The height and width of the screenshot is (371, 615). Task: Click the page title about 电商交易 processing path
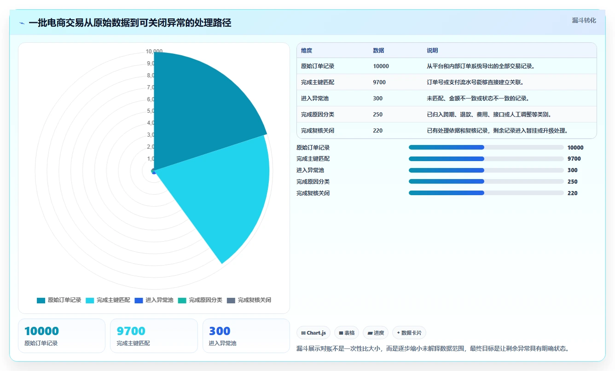(130, 23)
